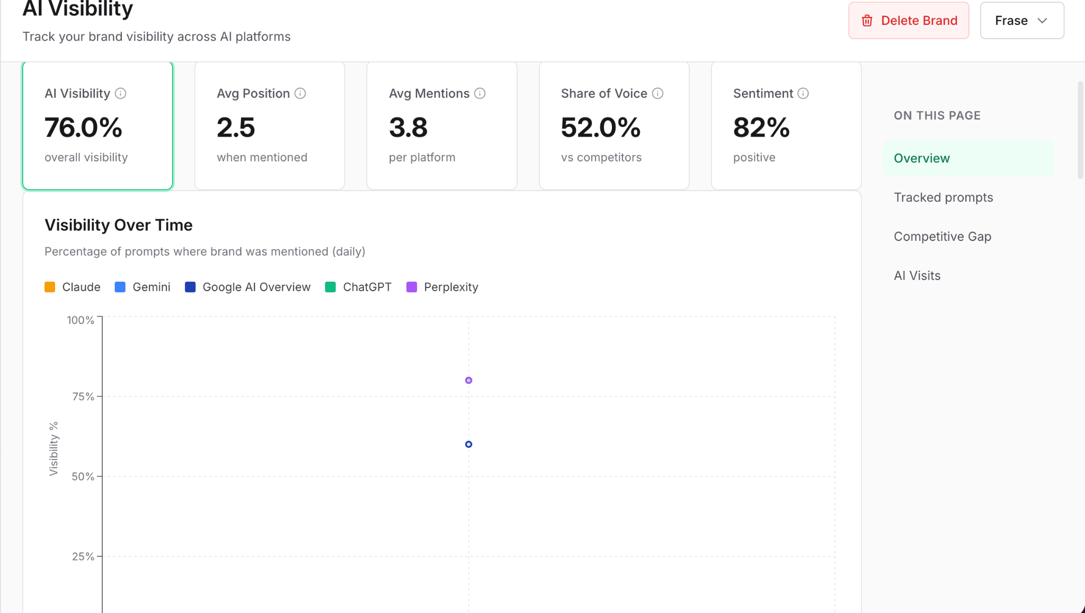
Task: Click dark blue Google AI Overview data point
Action: [468, 444]
